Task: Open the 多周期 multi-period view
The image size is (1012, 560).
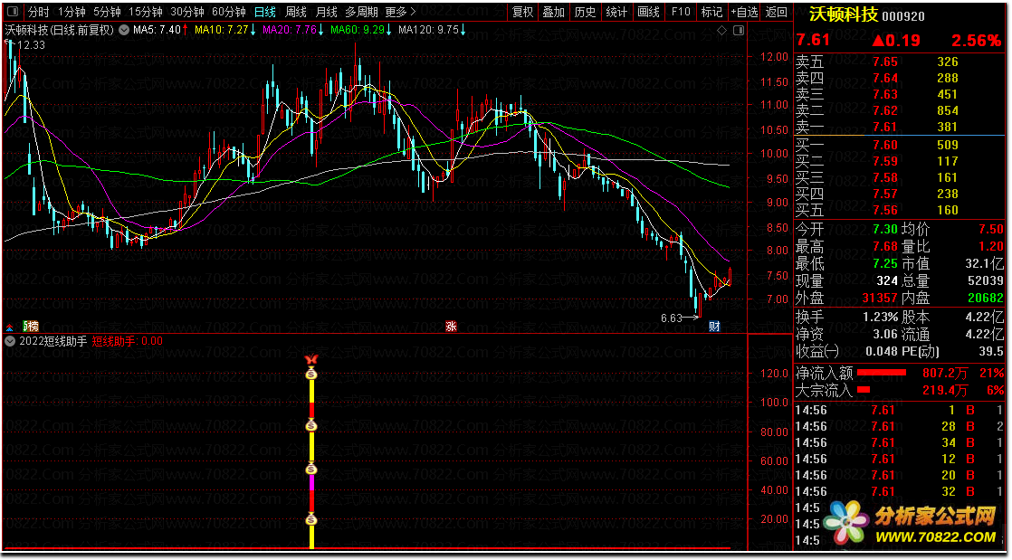Action: pos(361,12)
